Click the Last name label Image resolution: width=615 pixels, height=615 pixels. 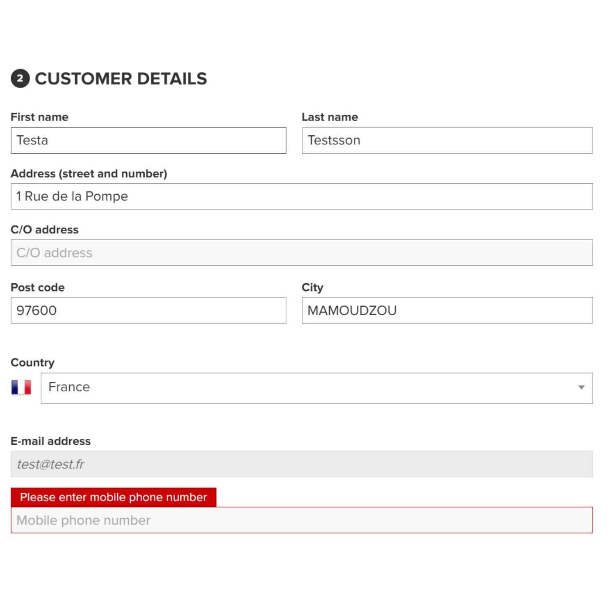[330, 117]
